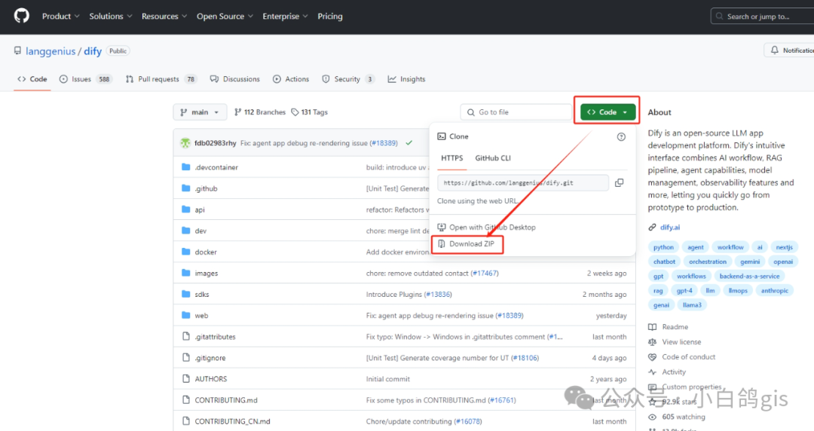Open the langgenius owner link
Viewport: 814px width, 431px height.
50,51
